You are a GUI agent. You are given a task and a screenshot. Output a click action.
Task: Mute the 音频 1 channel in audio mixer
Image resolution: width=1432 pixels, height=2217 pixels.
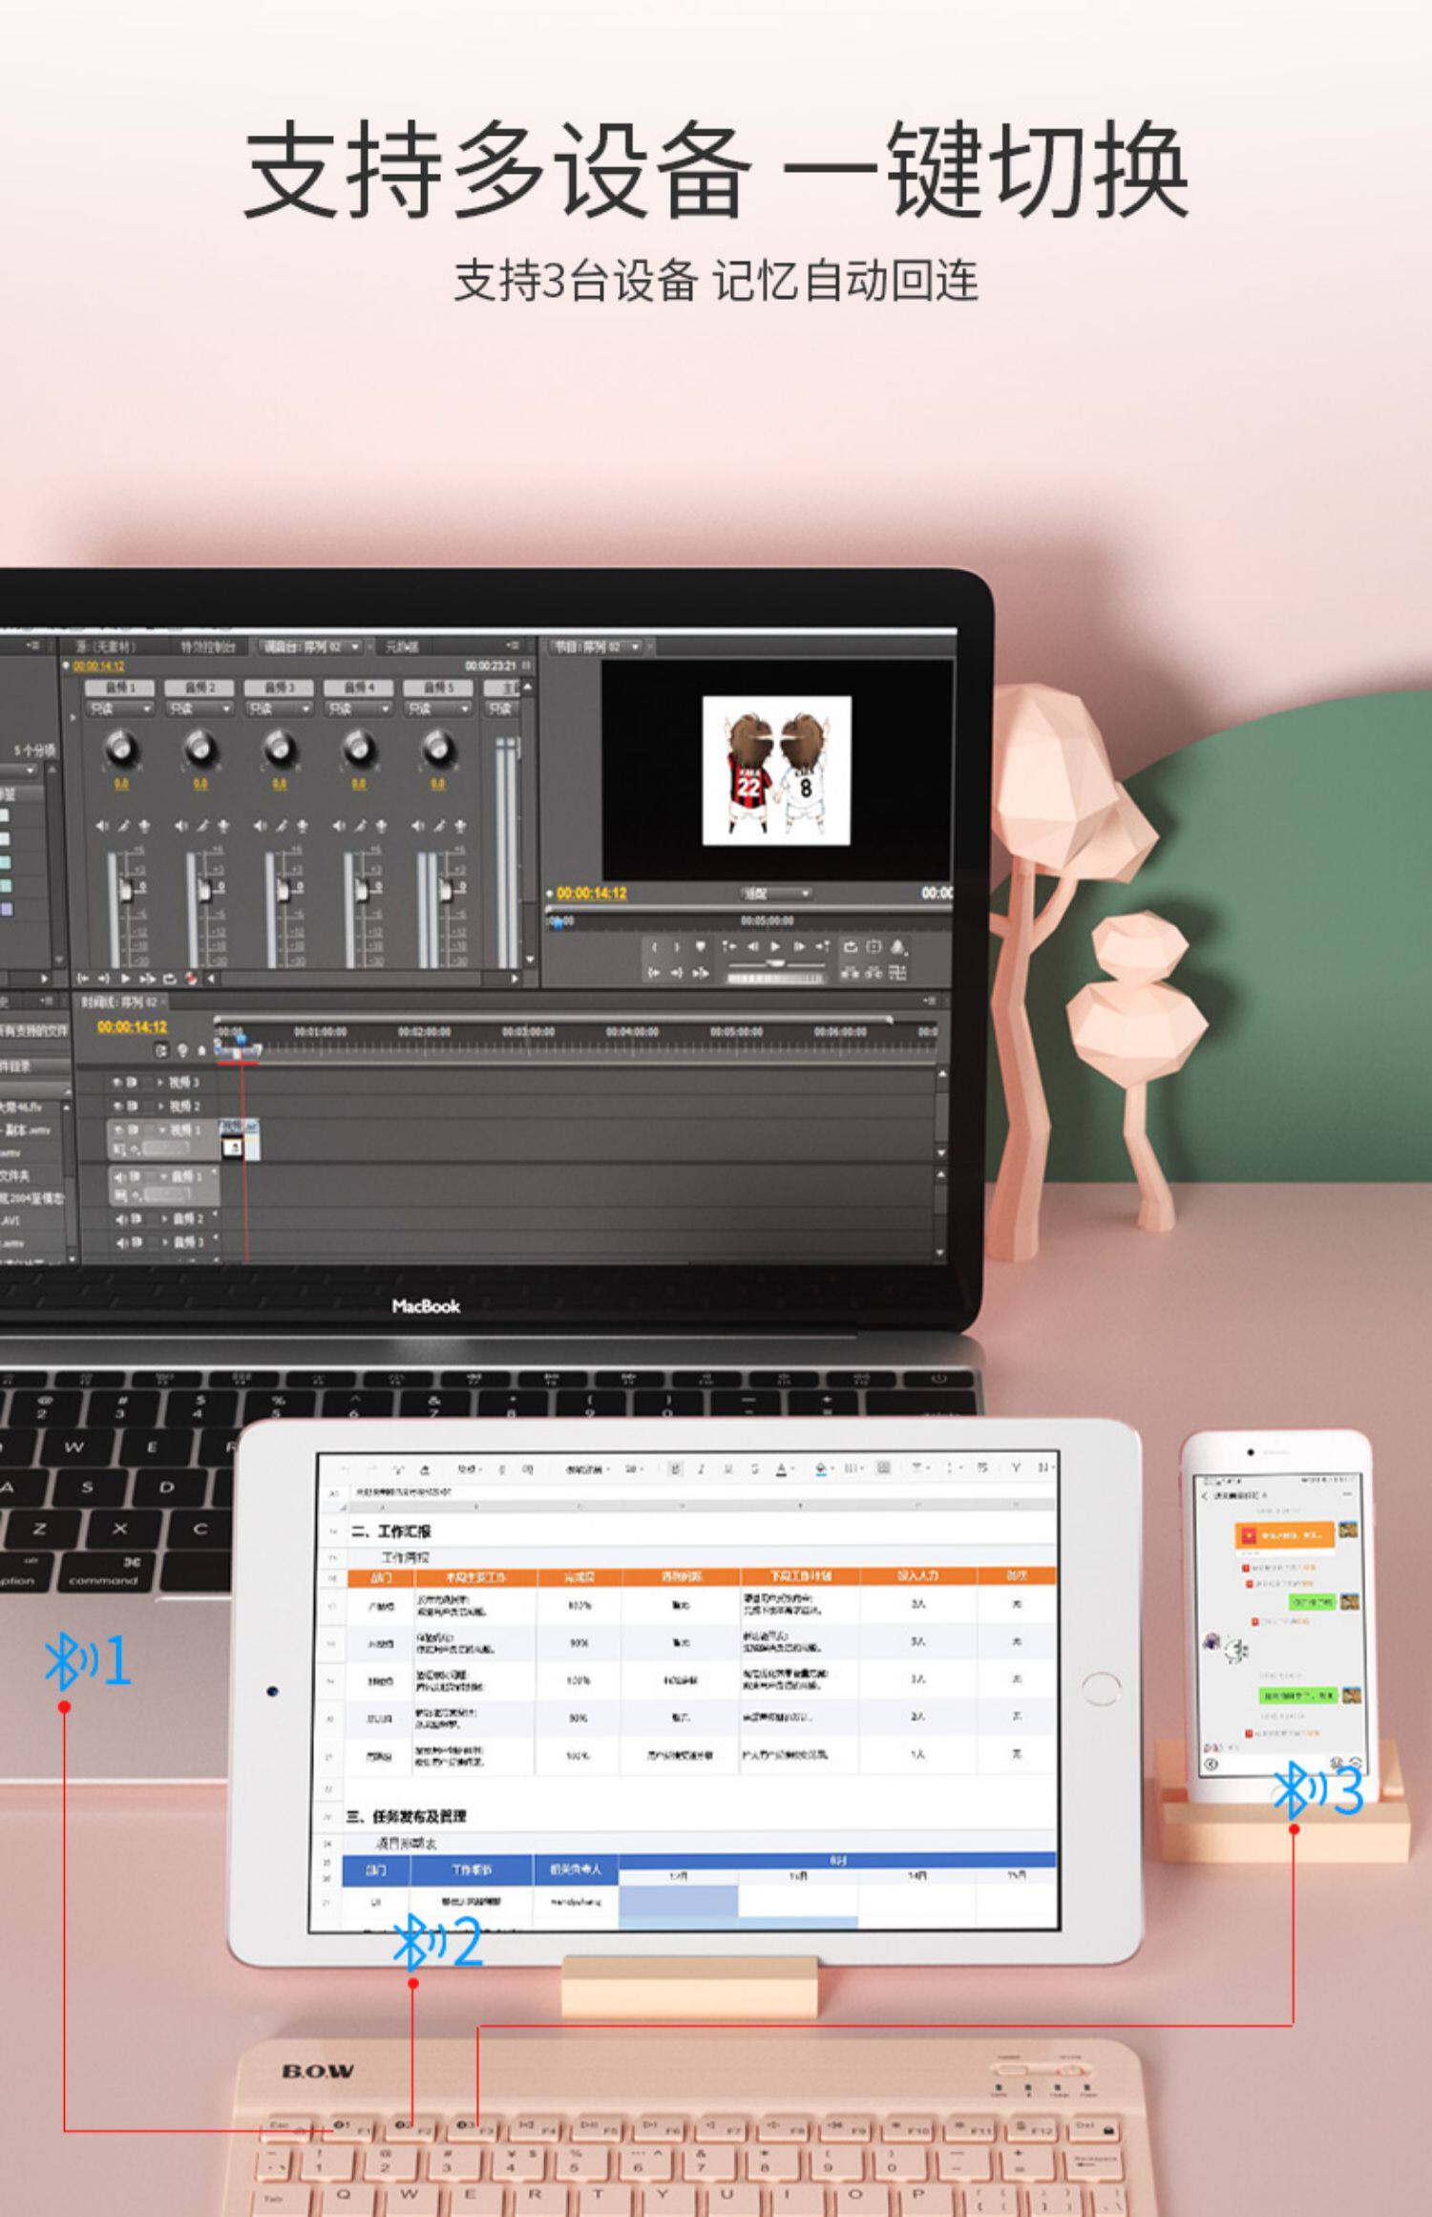[102, 826]
